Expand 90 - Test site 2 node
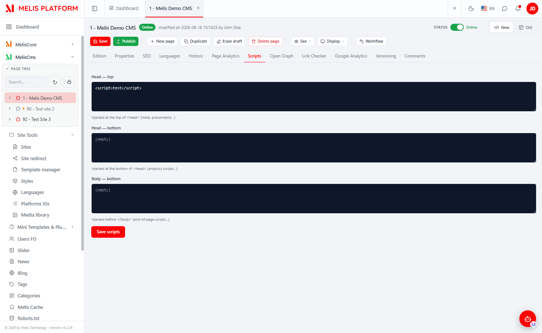This screenshot has width=542, height=333. pyautogui.click(x=10, y=109)
